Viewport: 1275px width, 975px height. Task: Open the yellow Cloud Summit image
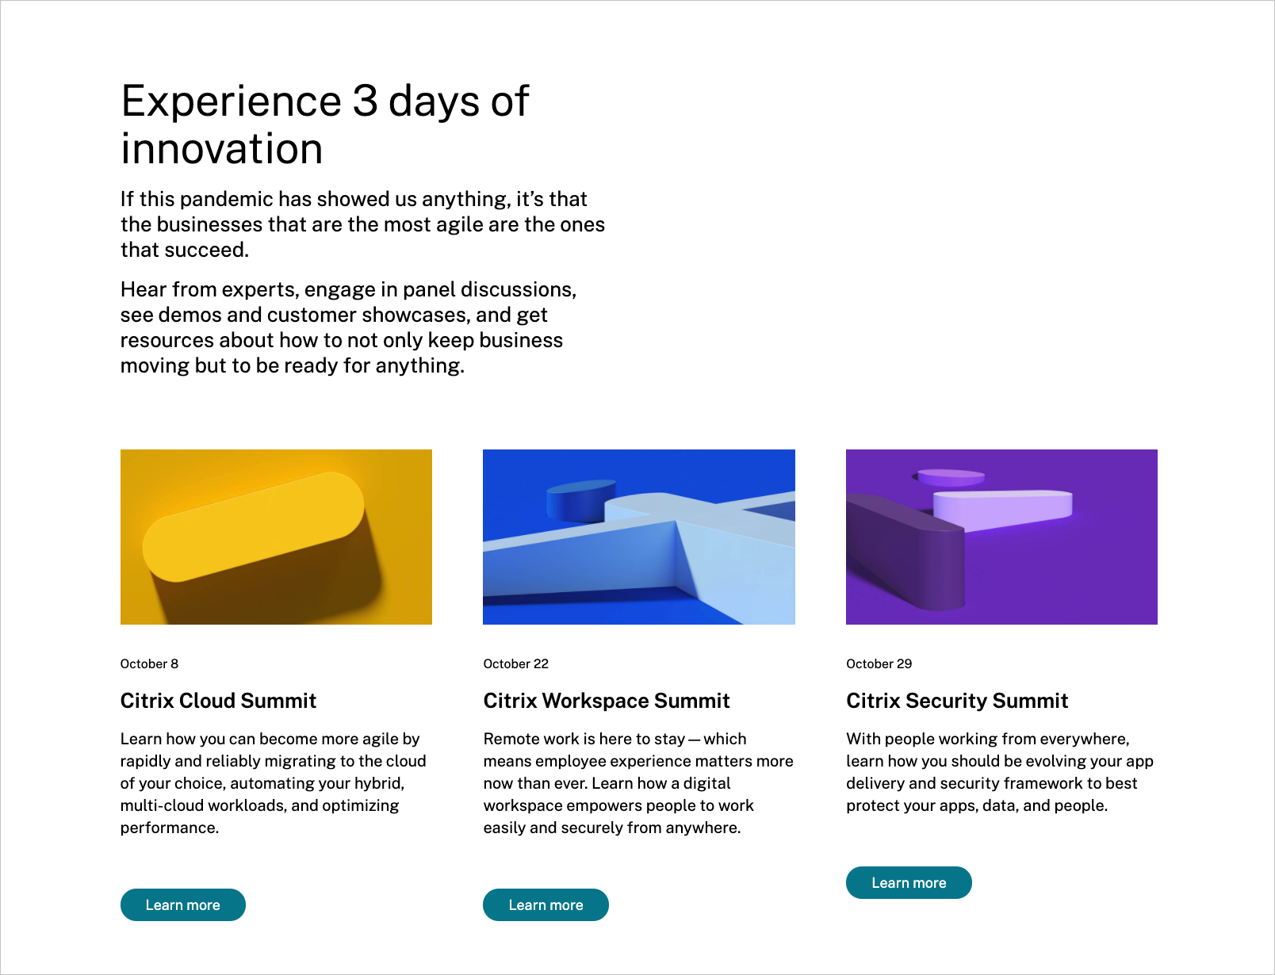pyautogui.click(x=276, y=537)
